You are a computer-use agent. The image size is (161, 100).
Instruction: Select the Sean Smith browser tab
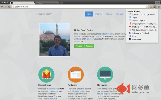22,3
